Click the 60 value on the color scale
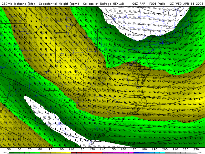Viewport: 205px width, 154px height. click(19, 149)
